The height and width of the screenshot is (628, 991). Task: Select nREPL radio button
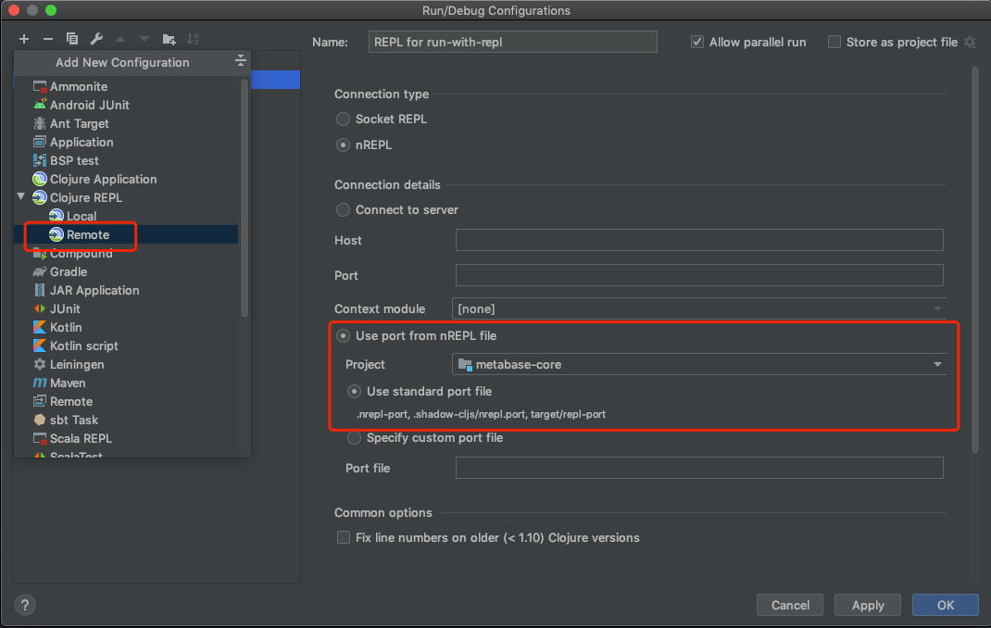pos(343,145)
